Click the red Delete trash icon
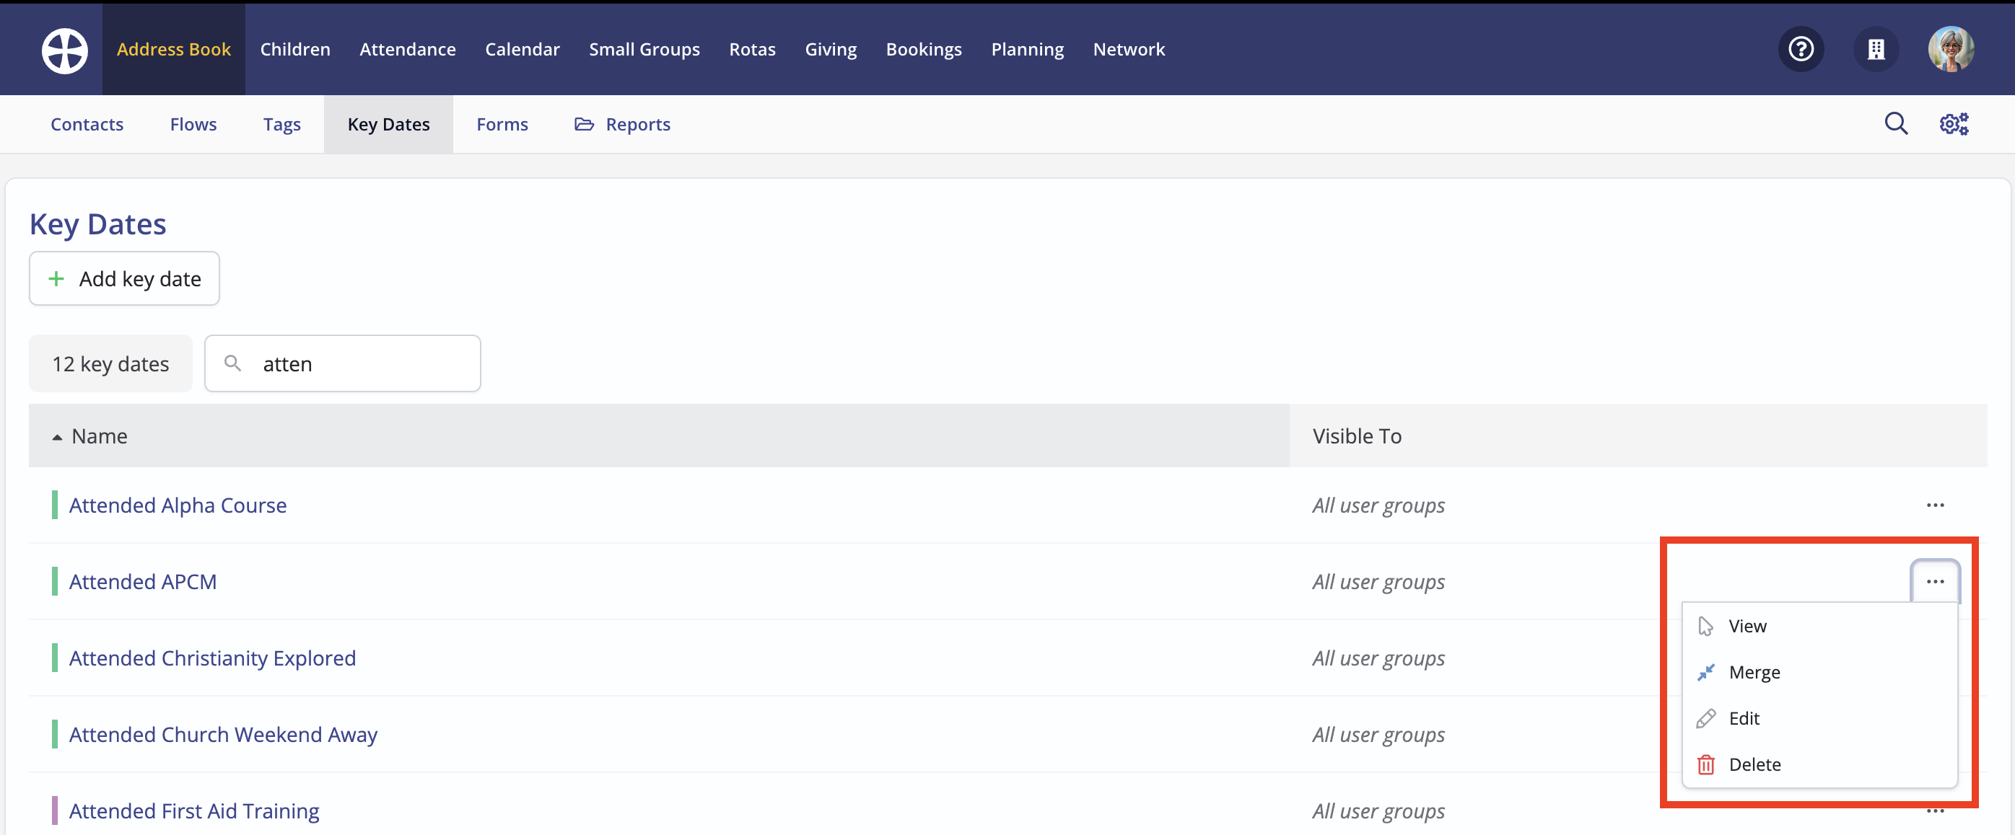This screenshot has width=2015, height=835. pyautogui.click(x=1705, y=764)
